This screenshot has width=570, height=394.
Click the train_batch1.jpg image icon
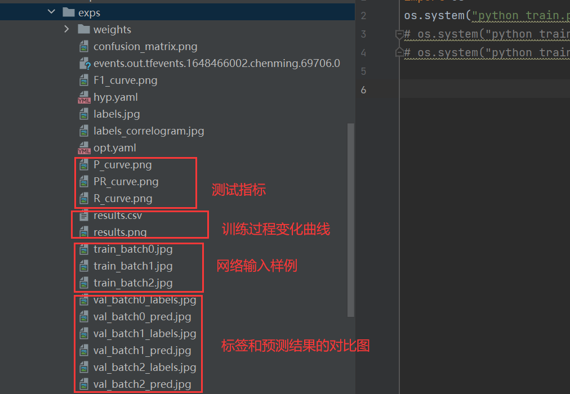pos(84,266)
